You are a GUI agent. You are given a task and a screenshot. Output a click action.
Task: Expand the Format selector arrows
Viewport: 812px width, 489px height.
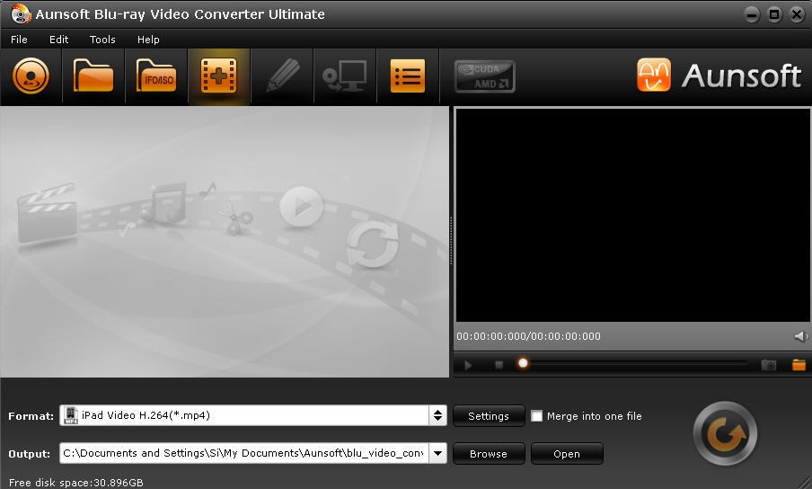click(x=437, y=415)
